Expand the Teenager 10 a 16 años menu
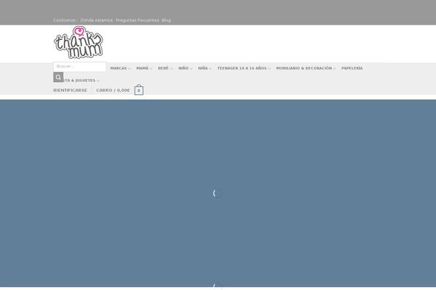Image resolution: width=436 pixels, height=290 pixels. (x=243, y=68)
